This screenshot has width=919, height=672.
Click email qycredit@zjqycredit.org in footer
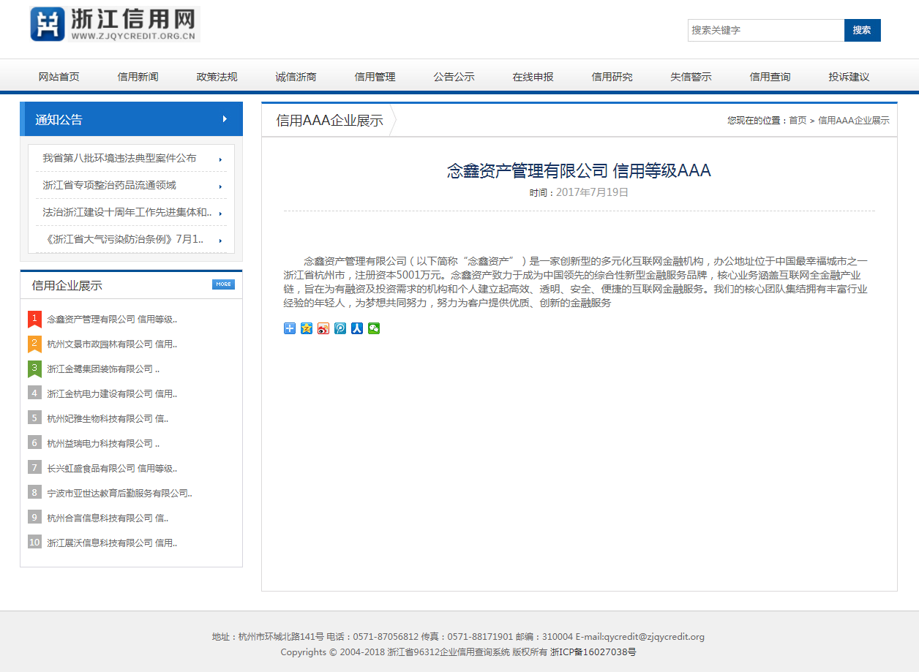[x=653, y=637]
